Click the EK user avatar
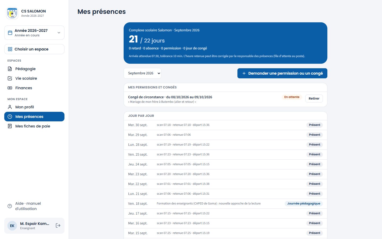The width and height of the screenshot is (382, 239). (x=12, y=226)
